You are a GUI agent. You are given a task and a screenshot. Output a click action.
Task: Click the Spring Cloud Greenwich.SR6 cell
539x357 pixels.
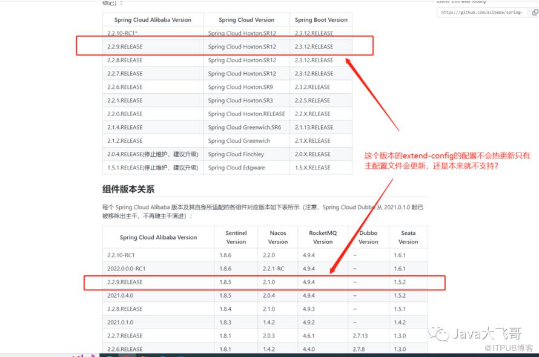click(x=244, y=127)
